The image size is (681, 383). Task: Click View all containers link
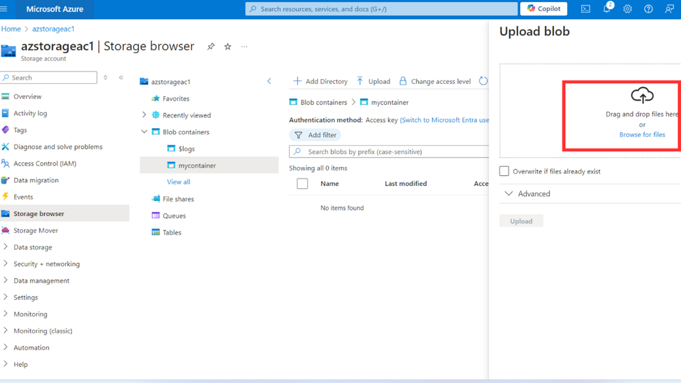click(x=179, y=182)
